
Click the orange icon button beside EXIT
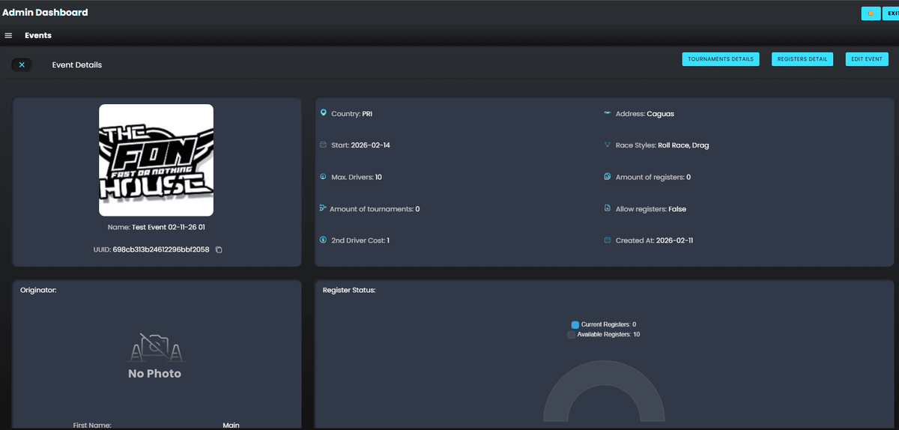(871, 13)
